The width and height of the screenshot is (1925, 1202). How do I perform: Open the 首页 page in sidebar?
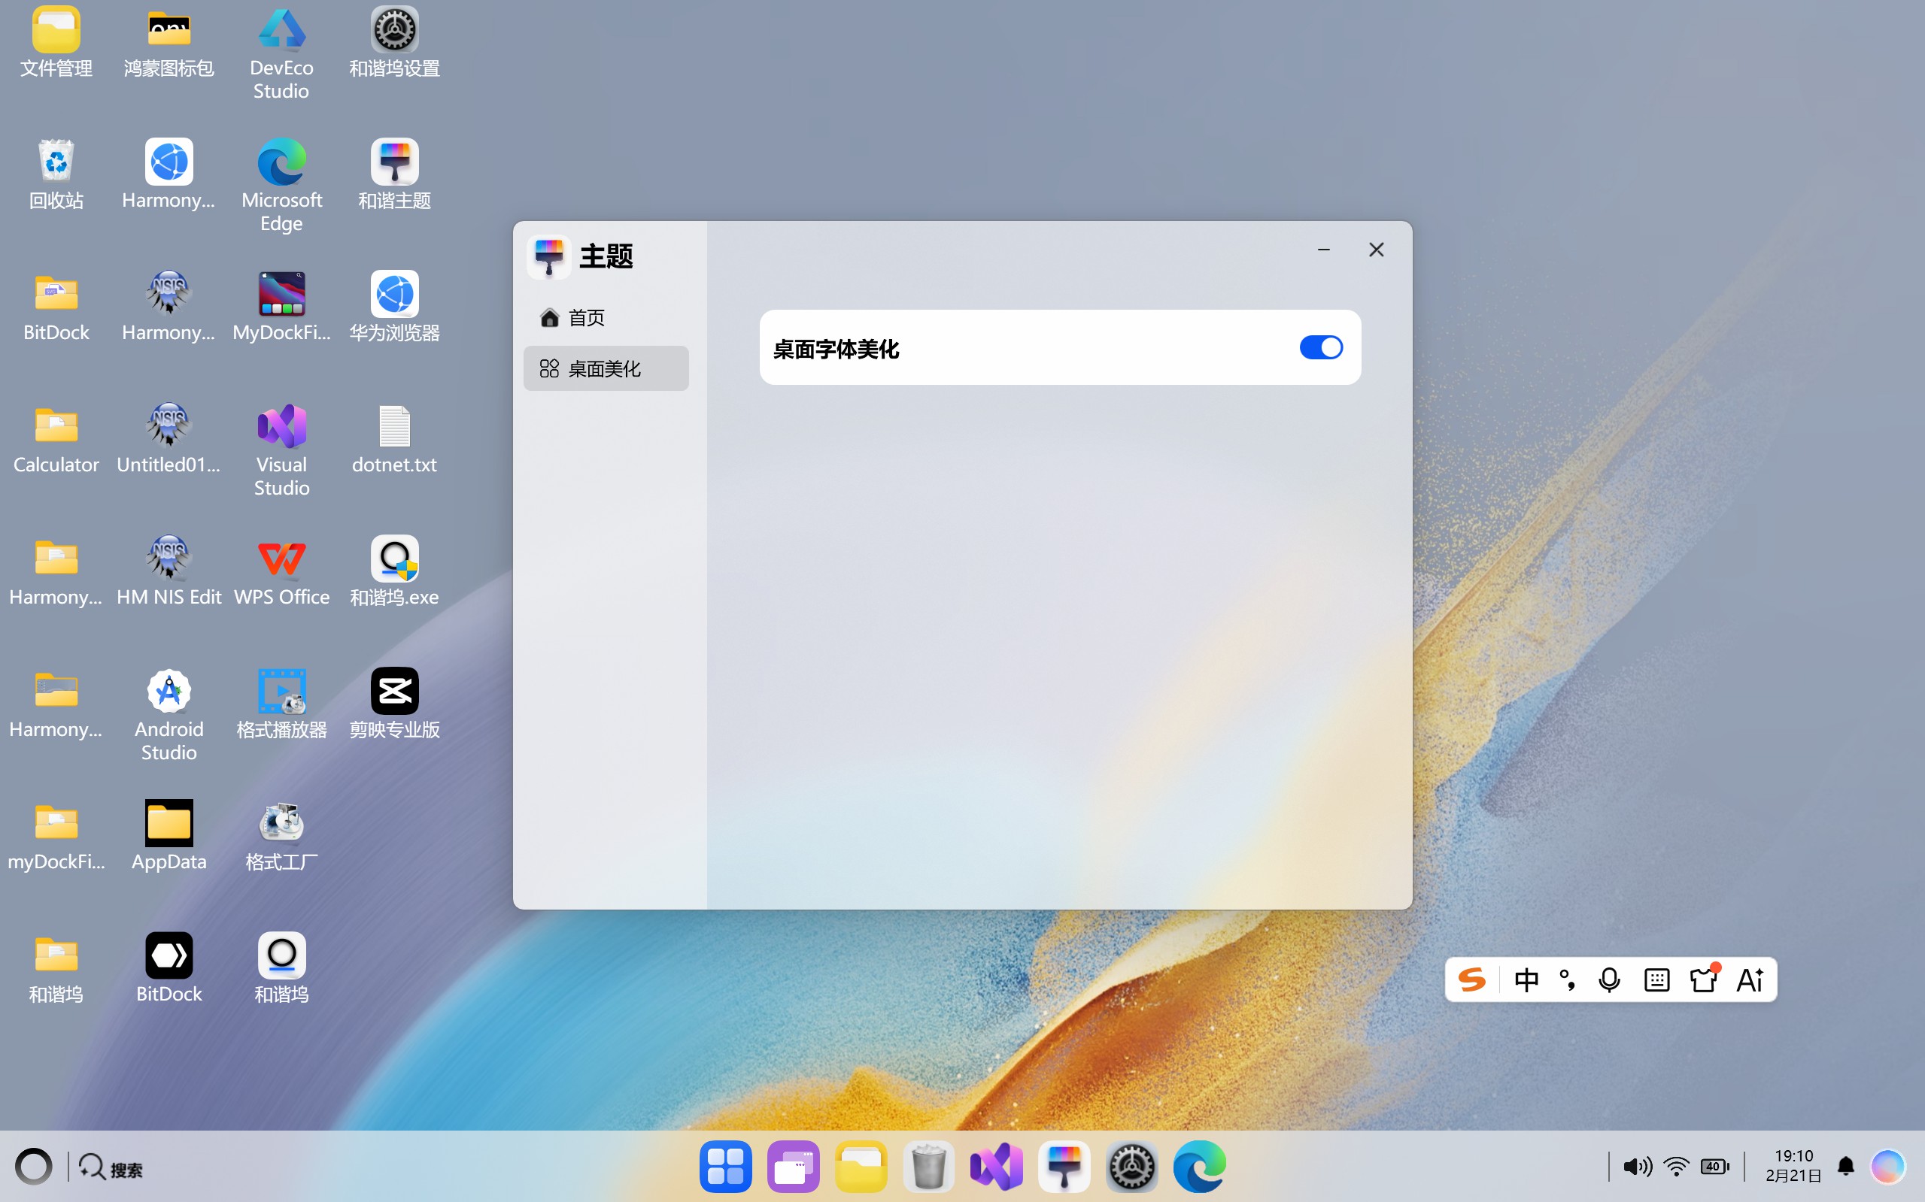coord(606,317)
